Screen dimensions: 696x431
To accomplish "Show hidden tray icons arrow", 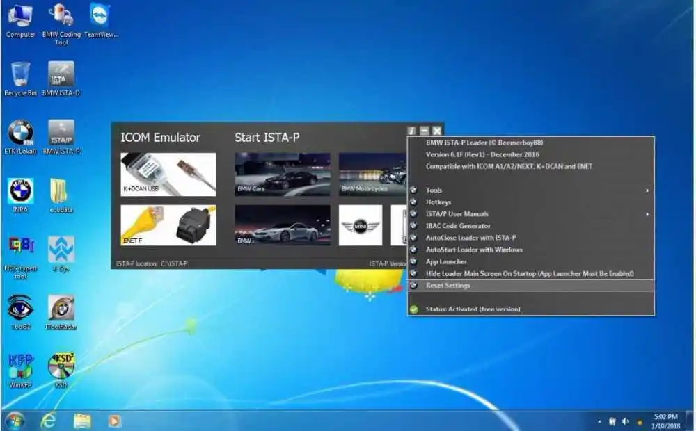I will (x=599, y=422).
